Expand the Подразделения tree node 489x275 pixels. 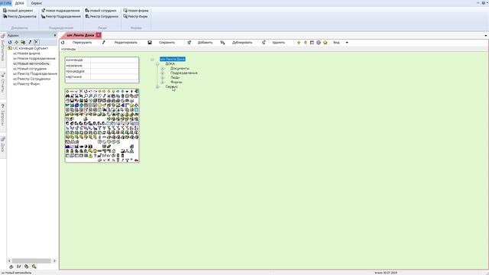(163, 73)
